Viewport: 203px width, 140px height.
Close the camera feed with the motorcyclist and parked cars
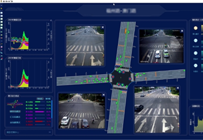[x=103, y=95]
